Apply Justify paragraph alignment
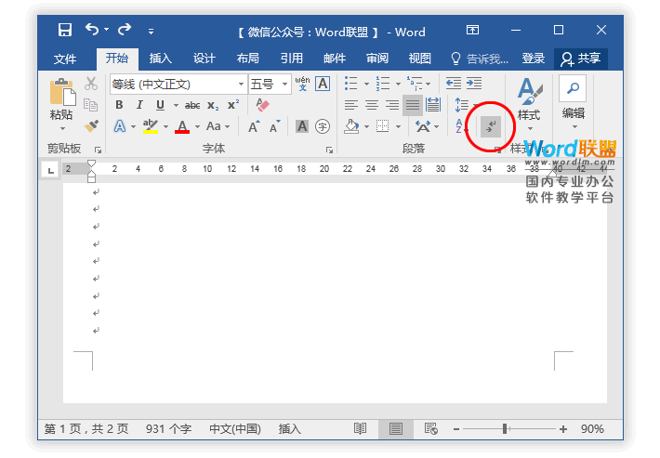Screen dimensions: 660x458 (x=412, y=105)
